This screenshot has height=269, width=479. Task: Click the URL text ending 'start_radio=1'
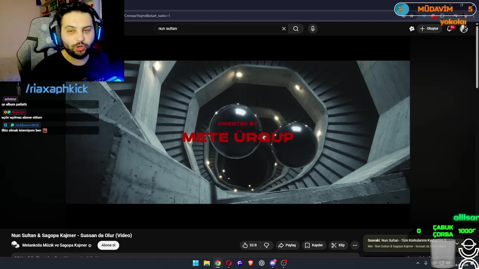coord(147,16)
